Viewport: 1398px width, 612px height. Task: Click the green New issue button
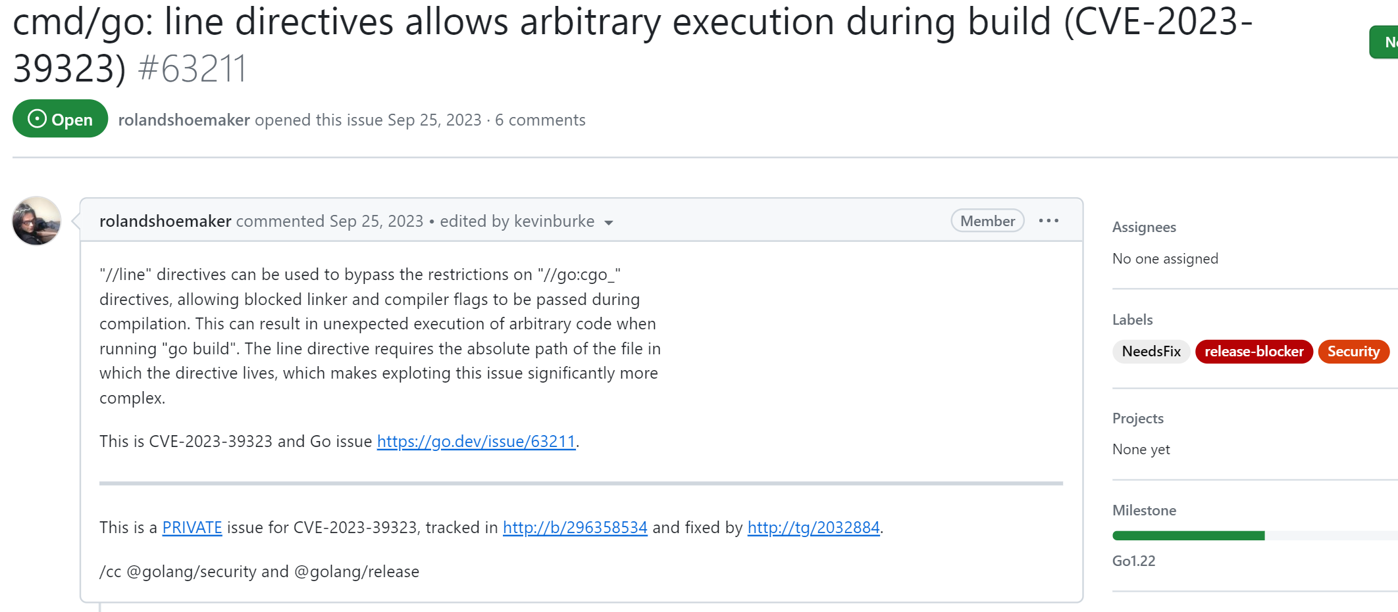point(1385,42)
